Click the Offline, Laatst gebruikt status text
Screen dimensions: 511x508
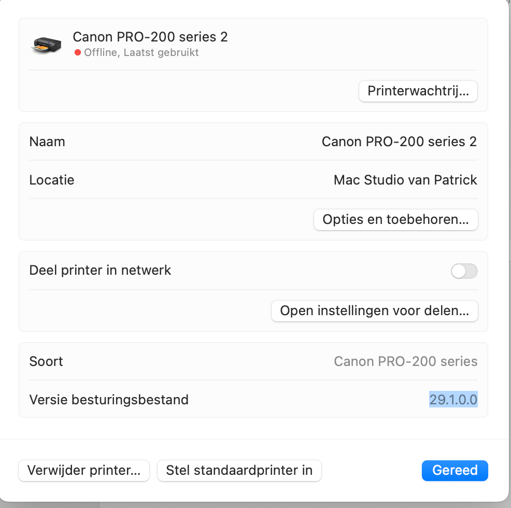pos(141,52)
